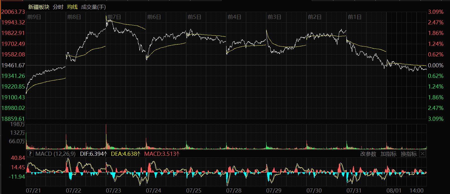Select the 分时 intraday legend label
The height and width of the screenshot is (194, 450).
pyautogui.click(x=58, y=7)
